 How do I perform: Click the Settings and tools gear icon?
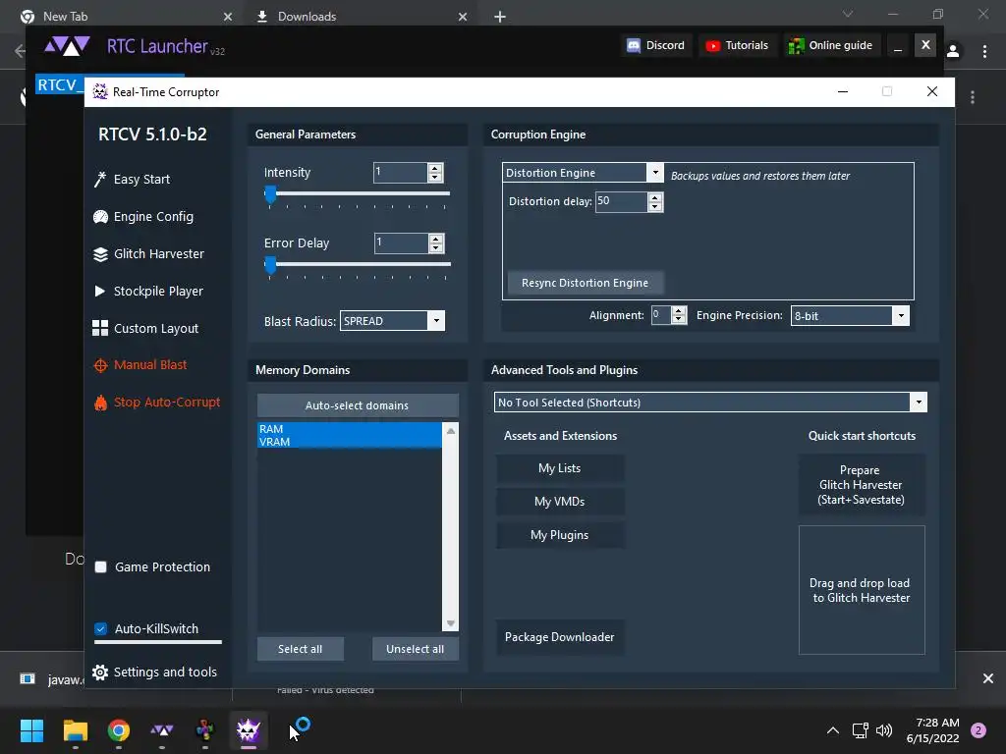pos(100,672)
